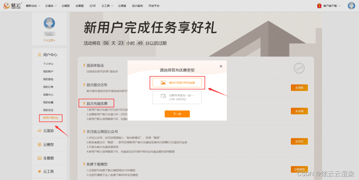
Task: Open 个人中心 in the sidebar
Action: (x=48, y=64)
